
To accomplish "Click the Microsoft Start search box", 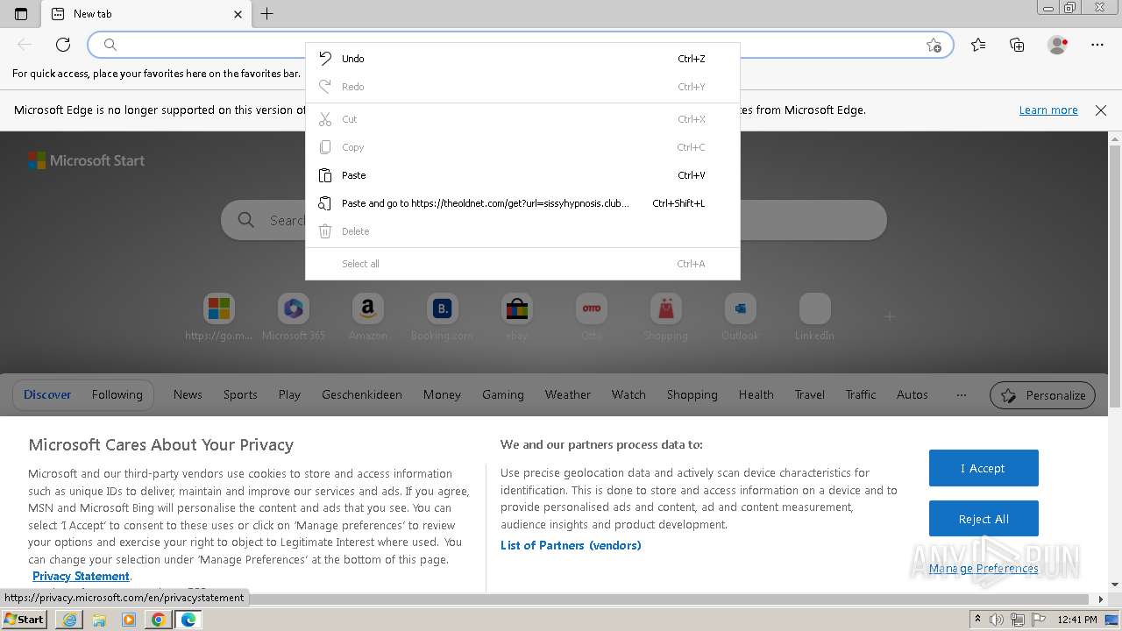I will click(554, 220).
